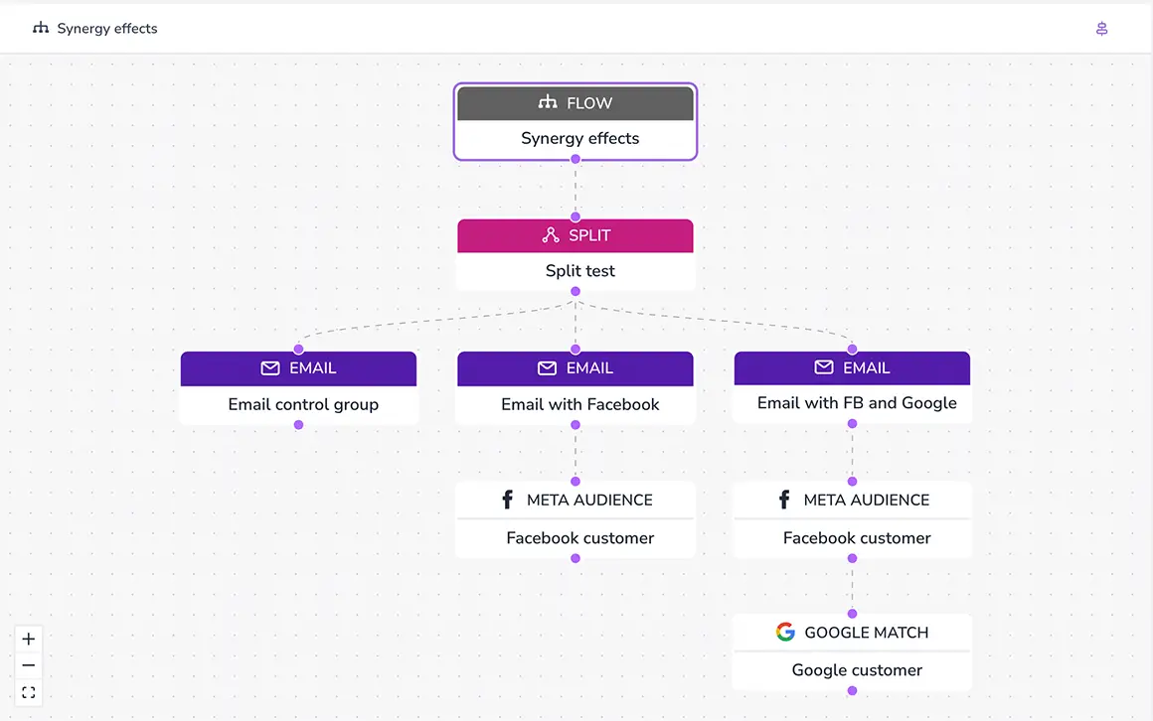The width and height of the screenshot is (1153, 721).
Task: Select the Email with Facebook node
Action: click(576, 404)
